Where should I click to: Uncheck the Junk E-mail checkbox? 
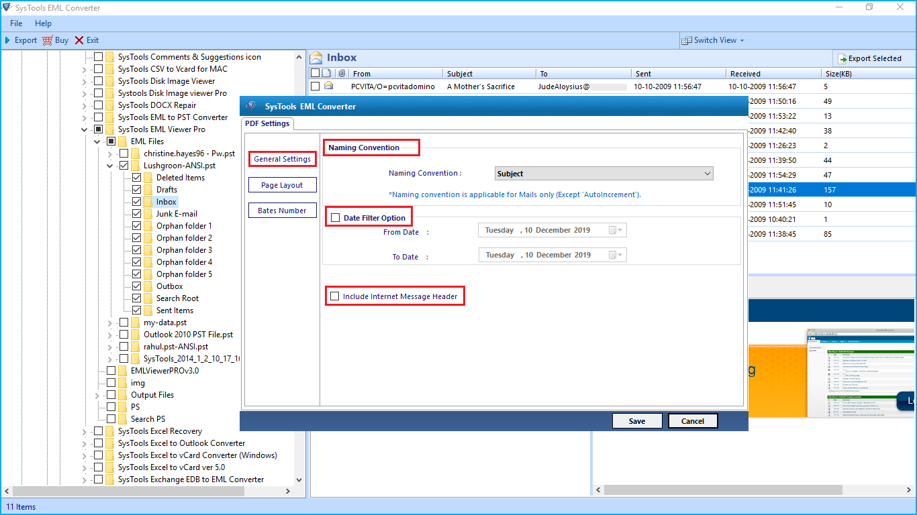[x=137, y=214]
